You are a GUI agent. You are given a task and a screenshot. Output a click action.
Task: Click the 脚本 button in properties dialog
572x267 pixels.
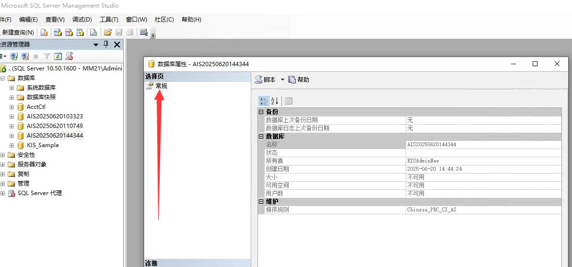coord(265,80)
